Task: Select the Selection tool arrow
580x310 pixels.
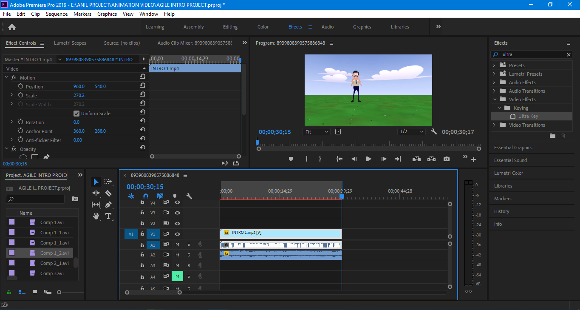Action: click(96, 182)
